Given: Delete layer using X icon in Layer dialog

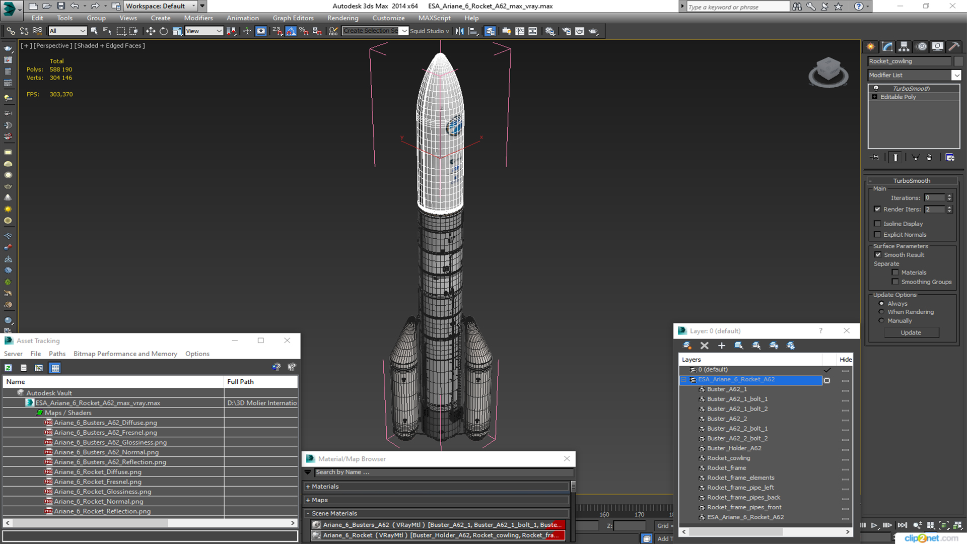Looking at the screenshot, I should click(705, 346).
